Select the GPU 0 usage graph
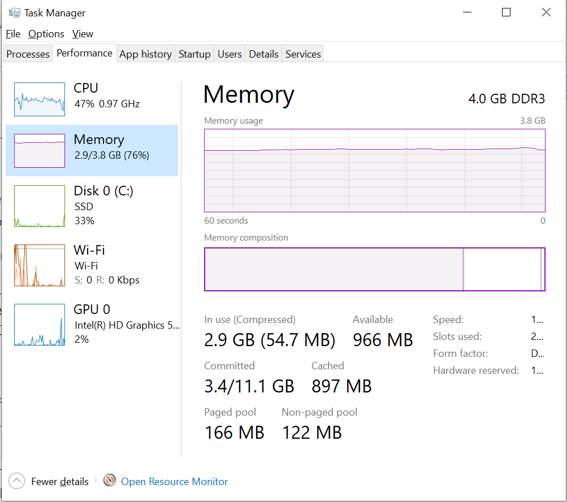Image resolution: width=567 pixels, height=502 pixels. pos(40,325)
